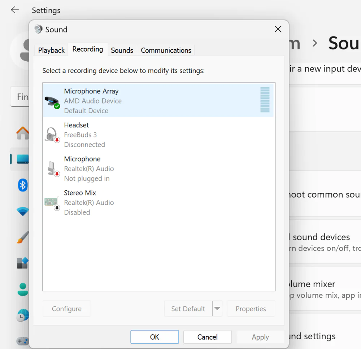Open Time & language icon in sidebar
This screenshot has width=361, height=349.
[22, 315]
